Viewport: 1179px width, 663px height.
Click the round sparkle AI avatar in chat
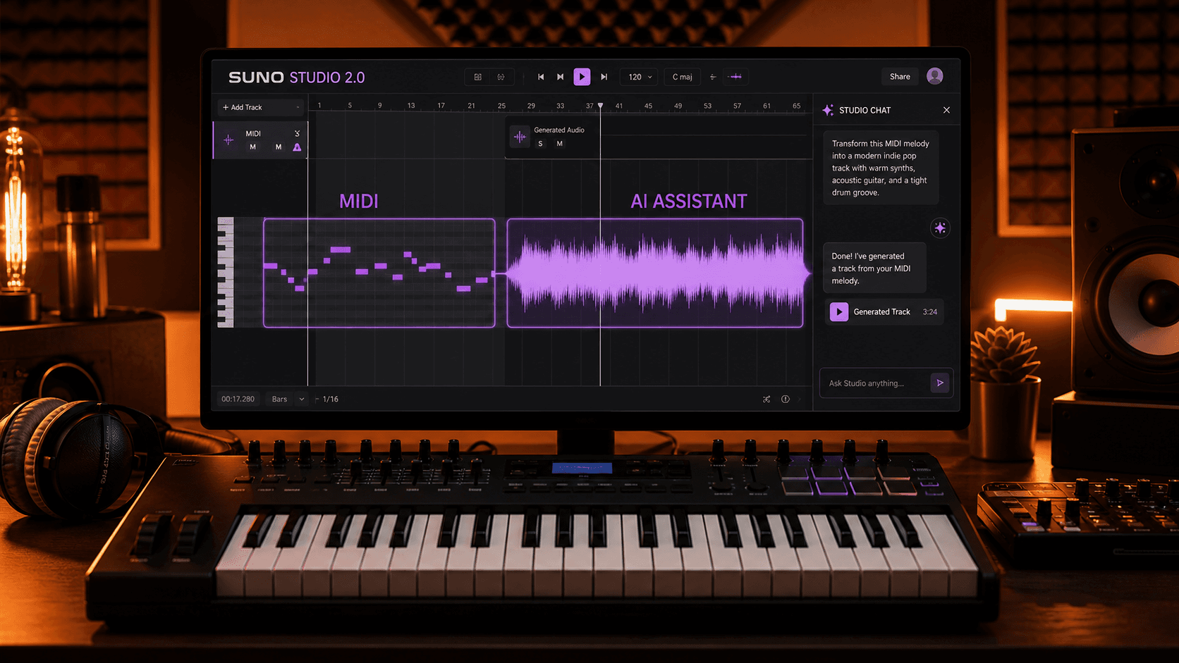tap(940, 228)
